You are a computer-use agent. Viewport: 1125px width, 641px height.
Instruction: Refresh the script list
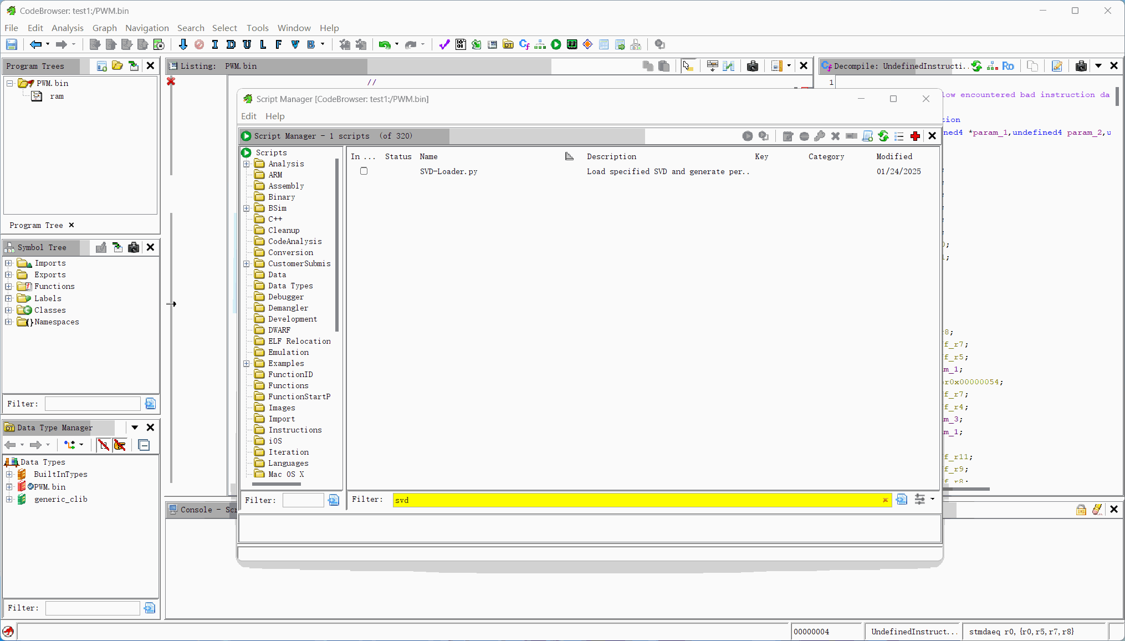point(883,136)
